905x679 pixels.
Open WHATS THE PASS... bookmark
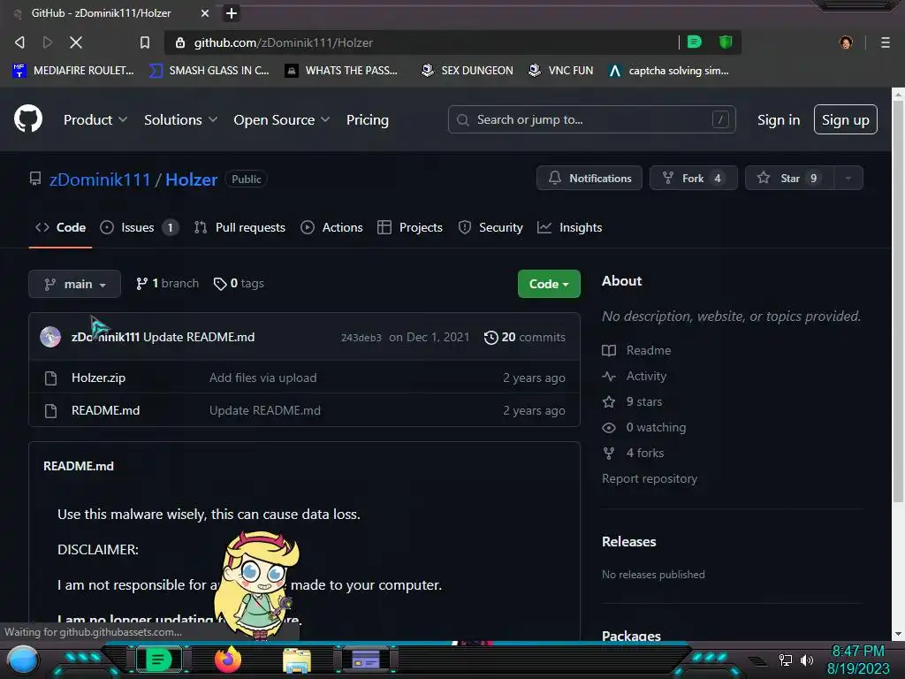point(342,71)
